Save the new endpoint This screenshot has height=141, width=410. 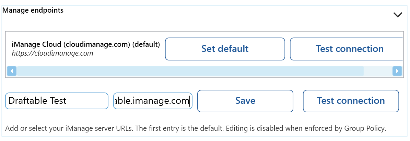[x=245, y=101]
